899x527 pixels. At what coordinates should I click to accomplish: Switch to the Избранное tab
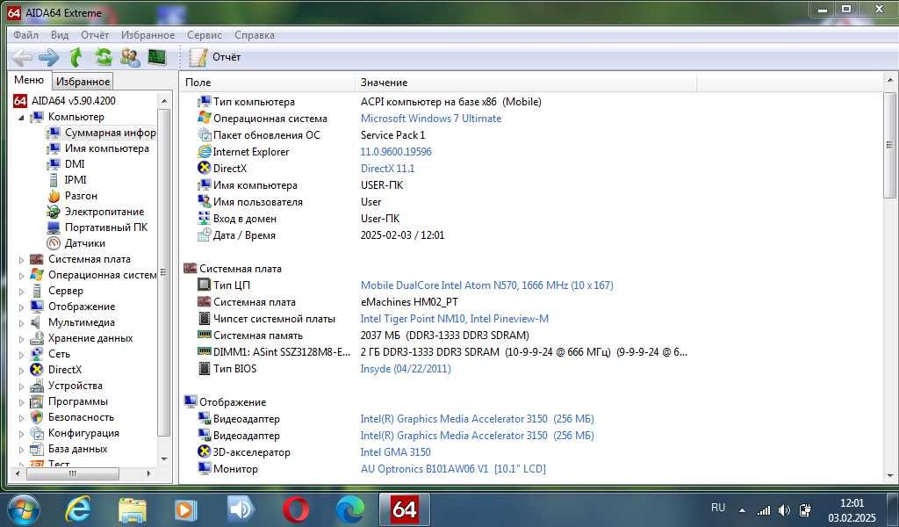[x=83, y=82]
